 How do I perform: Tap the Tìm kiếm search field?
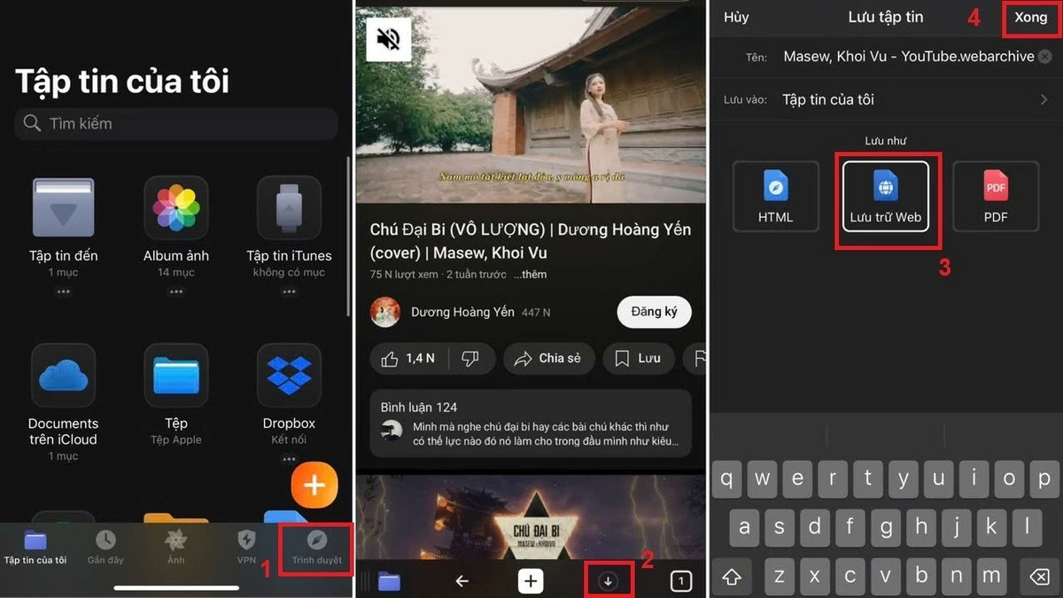[175, 124]
